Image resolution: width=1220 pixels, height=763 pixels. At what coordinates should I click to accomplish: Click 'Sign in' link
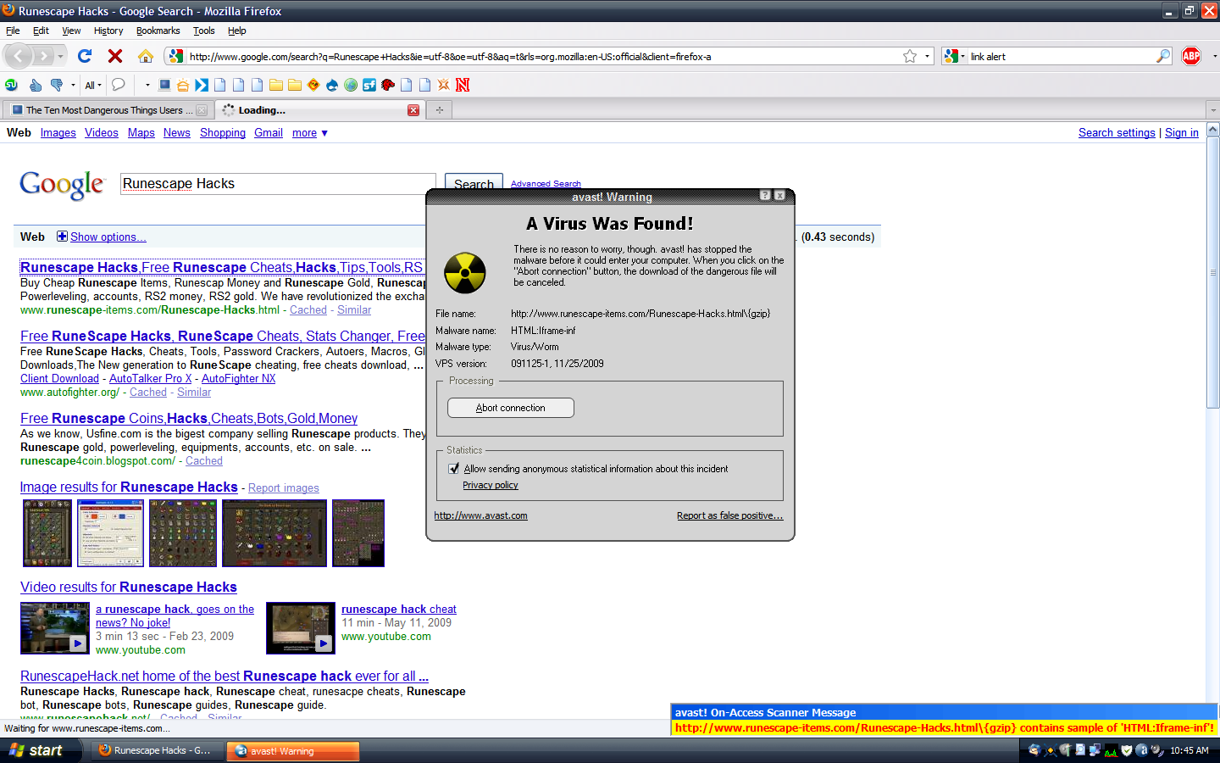coord(1182,133)
